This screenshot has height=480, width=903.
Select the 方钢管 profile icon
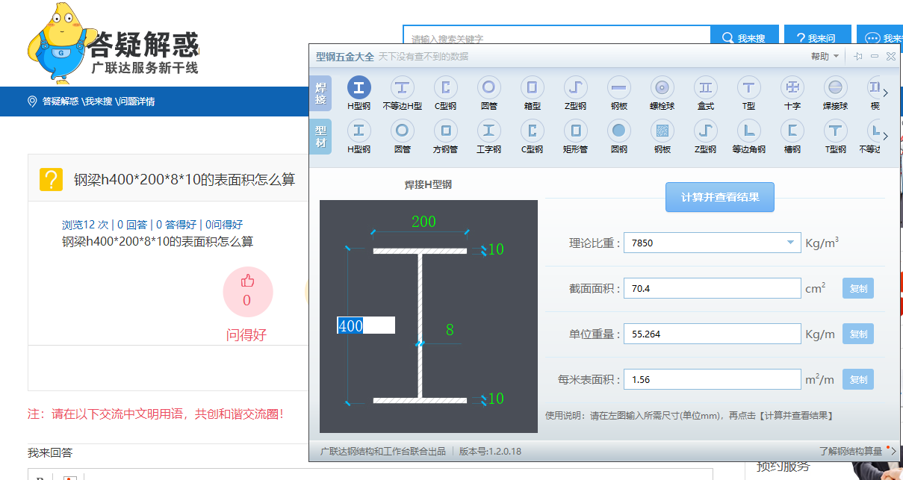coord(446,131)
